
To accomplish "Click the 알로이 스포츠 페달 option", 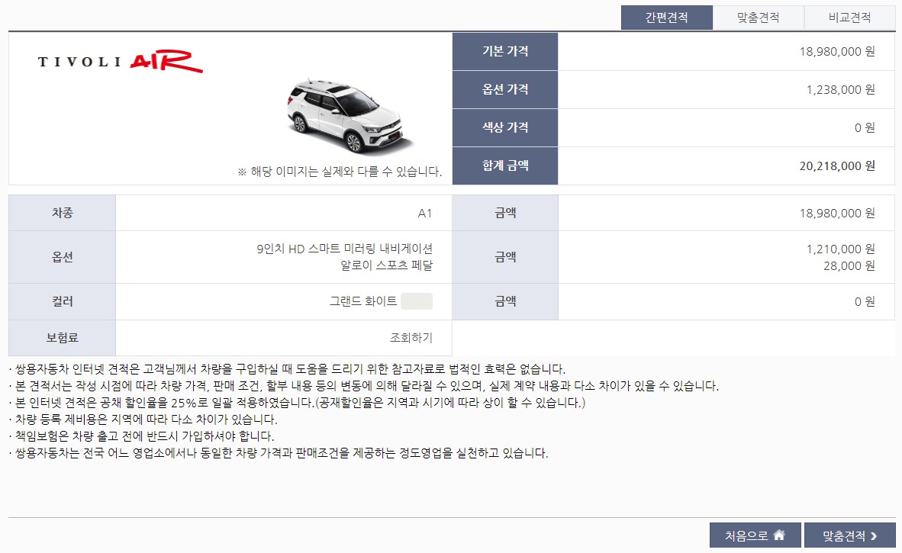I will click(x=387, y=265).
